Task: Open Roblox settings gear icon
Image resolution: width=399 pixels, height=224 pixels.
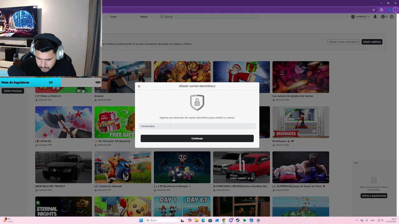Action: pyautogui.click(x=392, y=17)
